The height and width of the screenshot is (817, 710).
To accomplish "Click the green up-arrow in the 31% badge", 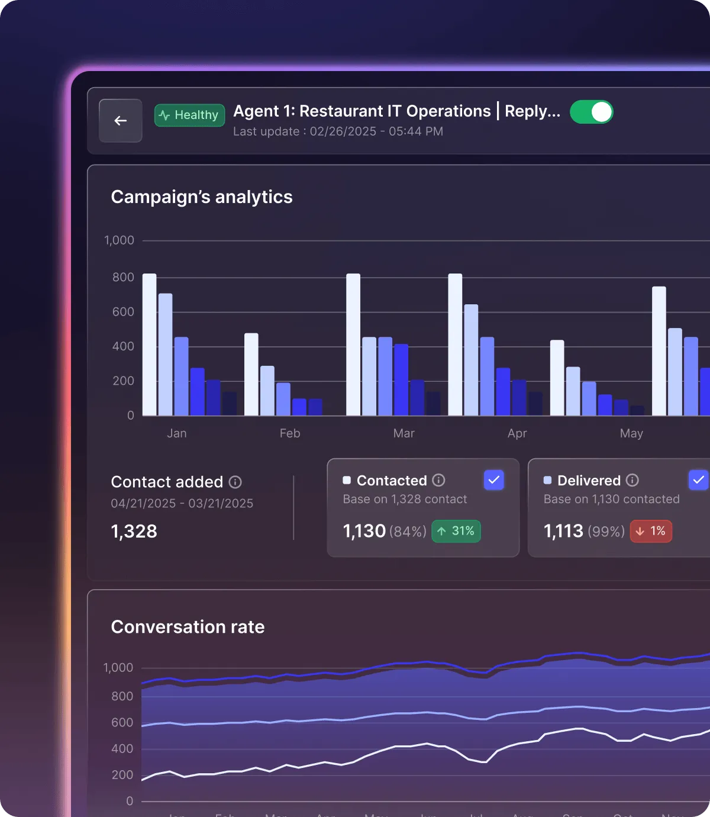I will tap(441, 531).
